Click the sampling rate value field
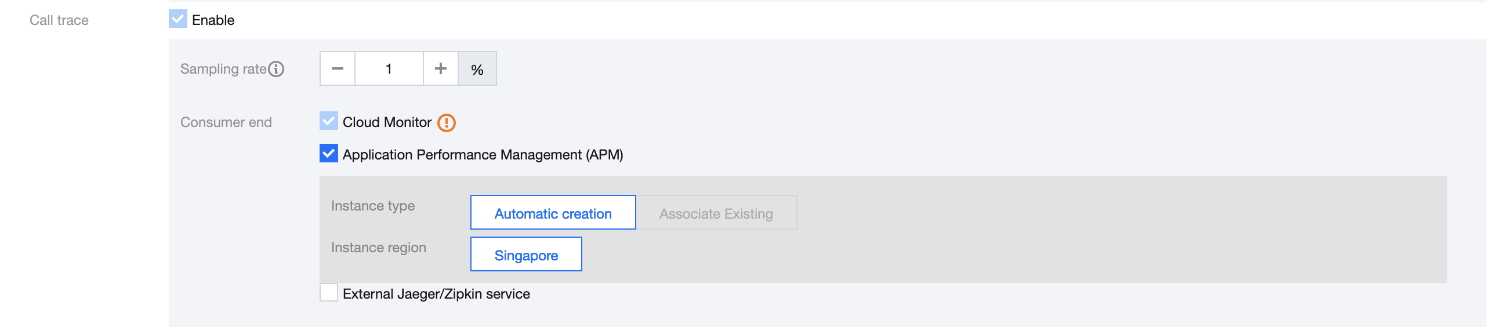Viewport: 1501px width, 334px height. coord(389,69)
